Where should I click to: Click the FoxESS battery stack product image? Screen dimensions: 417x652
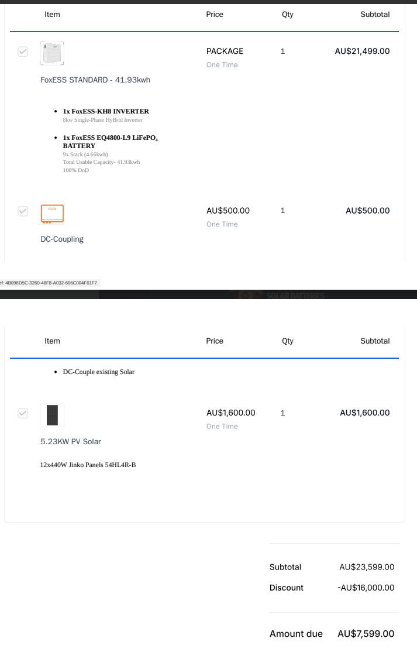pyautogui.click(x=52, y=53)
